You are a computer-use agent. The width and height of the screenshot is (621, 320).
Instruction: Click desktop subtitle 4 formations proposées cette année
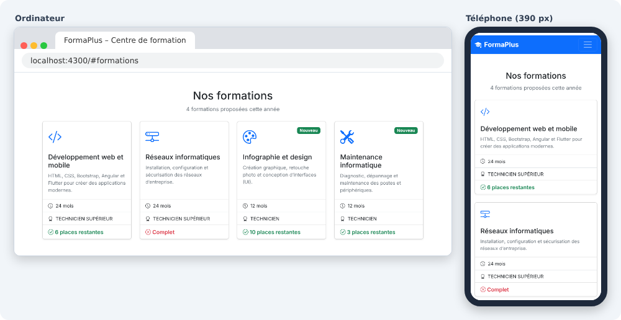tap(233, 109)
